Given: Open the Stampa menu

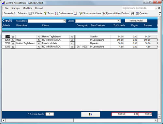Looking at the screenshot, I should [x=16, y=8].
